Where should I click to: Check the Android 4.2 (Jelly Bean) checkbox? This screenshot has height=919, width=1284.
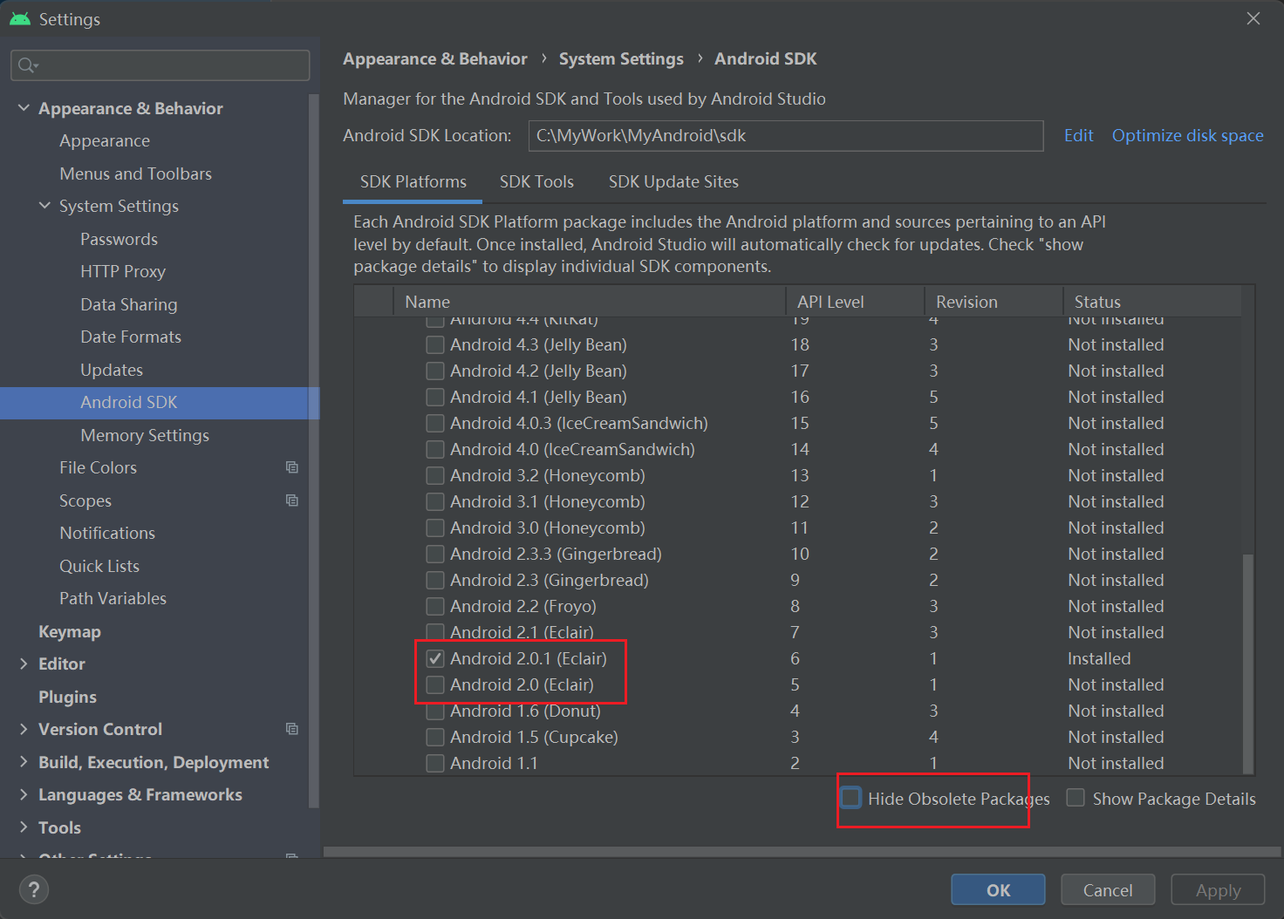(x=434, y=371)
